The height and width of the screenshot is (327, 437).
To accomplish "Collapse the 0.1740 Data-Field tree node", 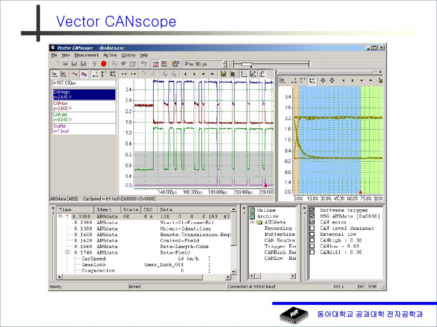I will [x=67, y=252].
